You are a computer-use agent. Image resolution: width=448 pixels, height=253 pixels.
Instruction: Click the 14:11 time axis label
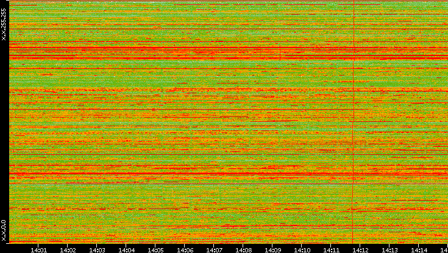(x=331, y=250)
